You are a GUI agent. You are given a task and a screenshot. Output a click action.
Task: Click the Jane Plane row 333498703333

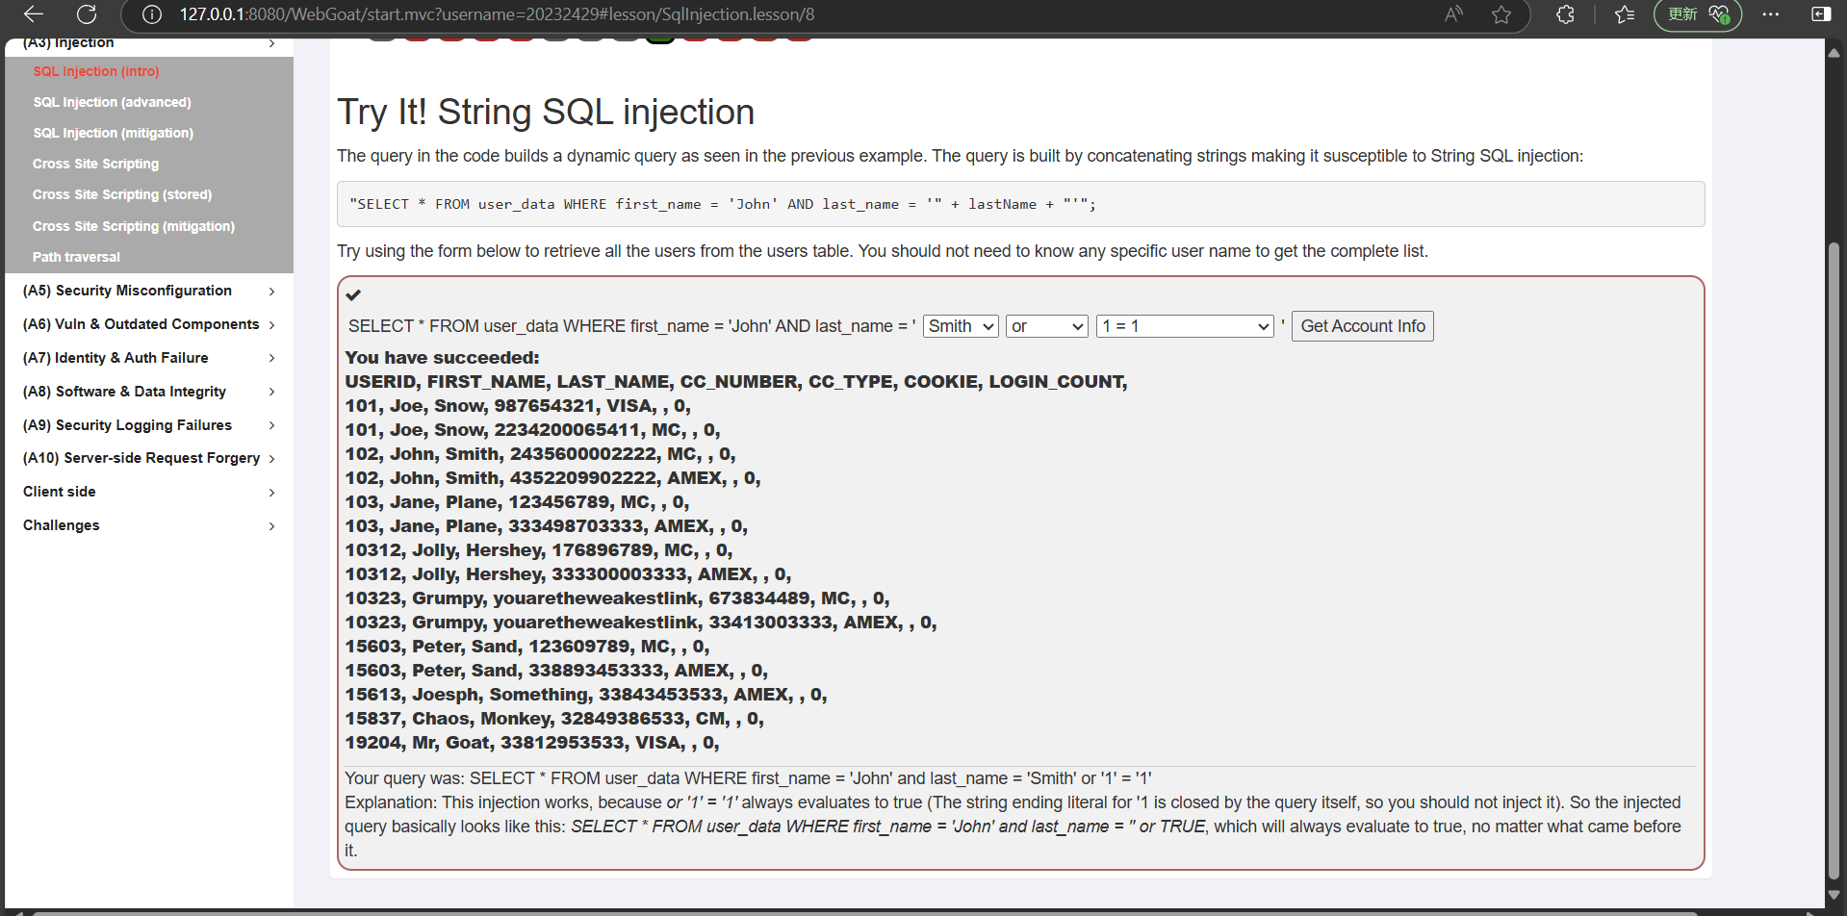[547, 526]
